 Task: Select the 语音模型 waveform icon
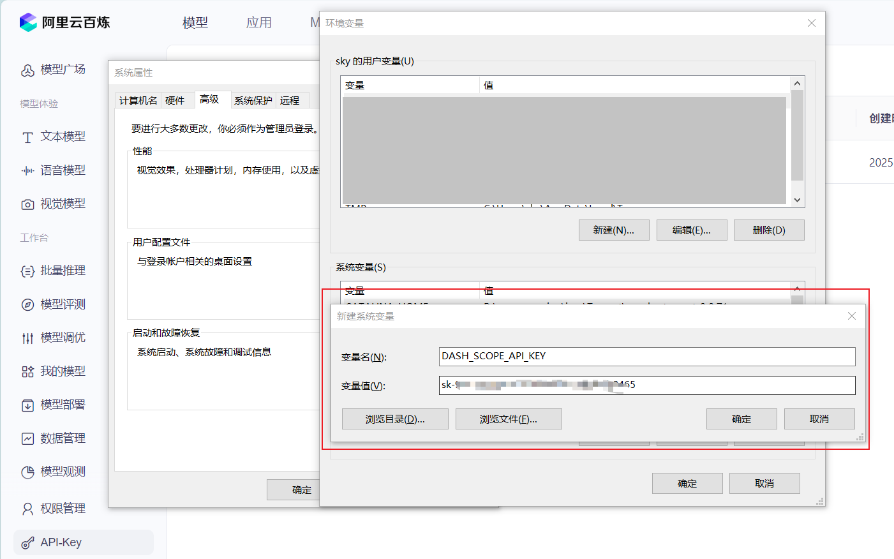[x=27, y=170]
